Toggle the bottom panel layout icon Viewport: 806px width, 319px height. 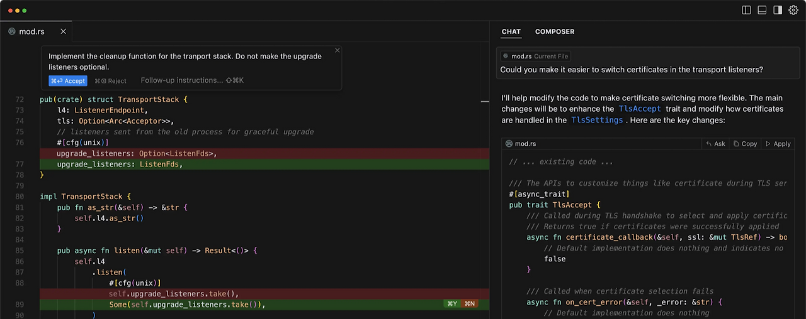point(762,10)
